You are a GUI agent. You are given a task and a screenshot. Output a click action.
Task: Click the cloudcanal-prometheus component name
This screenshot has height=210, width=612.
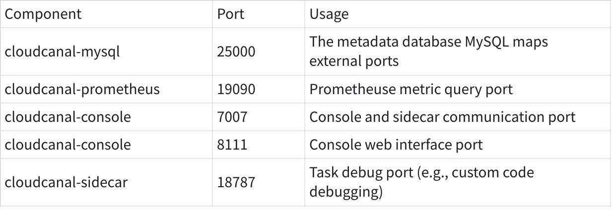(82, 89)
